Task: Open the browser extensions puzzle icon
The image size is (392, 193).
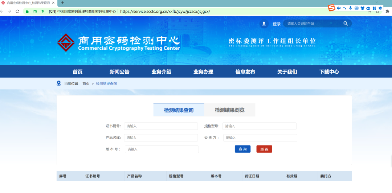Action: [387, 11]
